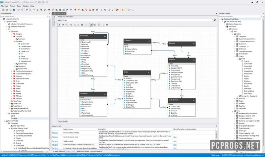Expand Typed Lists node in Project Explorer
Screen dimensions: 265x157
pos(9,103)
